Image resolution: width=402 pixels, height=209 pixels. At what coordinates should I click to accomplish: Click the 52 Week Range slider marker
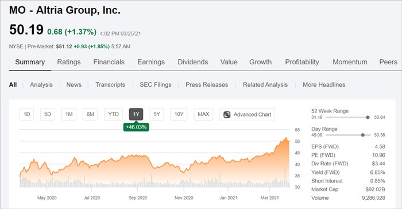(368, 118)
